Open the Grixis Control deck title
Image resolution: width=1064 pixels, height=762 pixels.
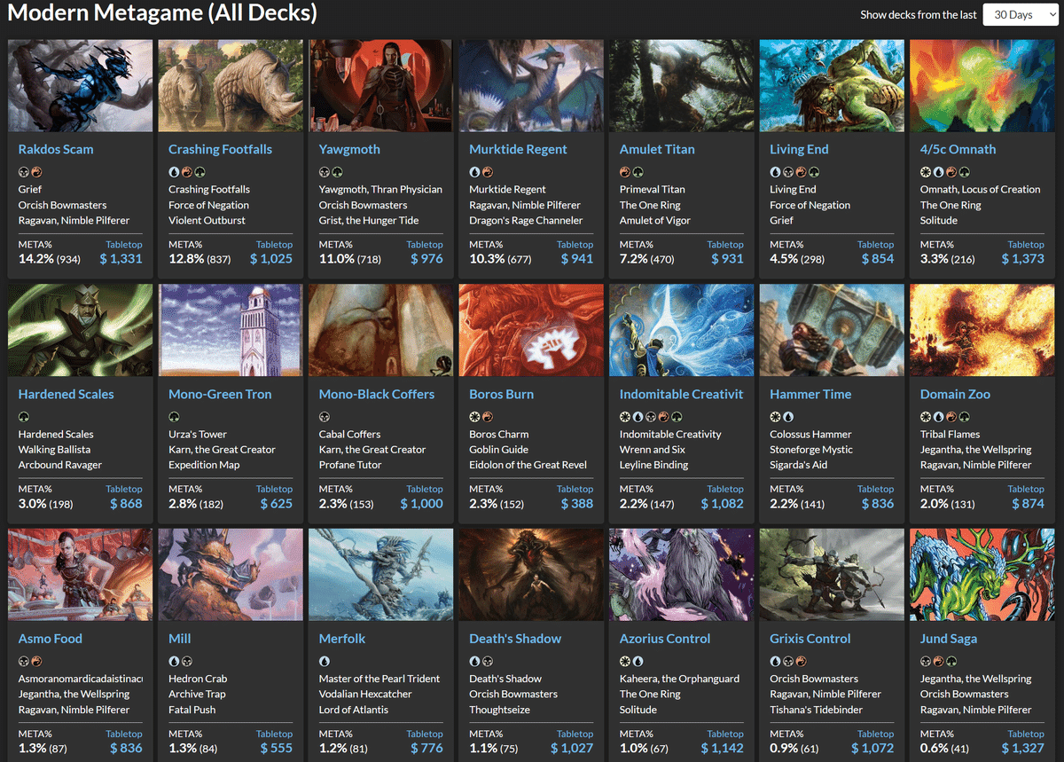click(810, 639)
